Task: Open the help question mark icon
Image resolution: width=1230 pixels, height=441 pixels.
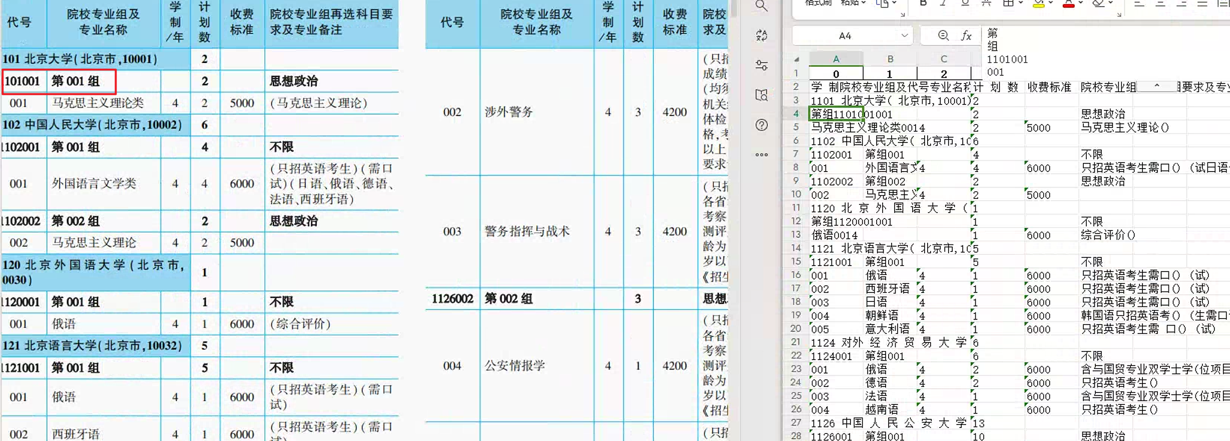Action: (x=761, y=125)
